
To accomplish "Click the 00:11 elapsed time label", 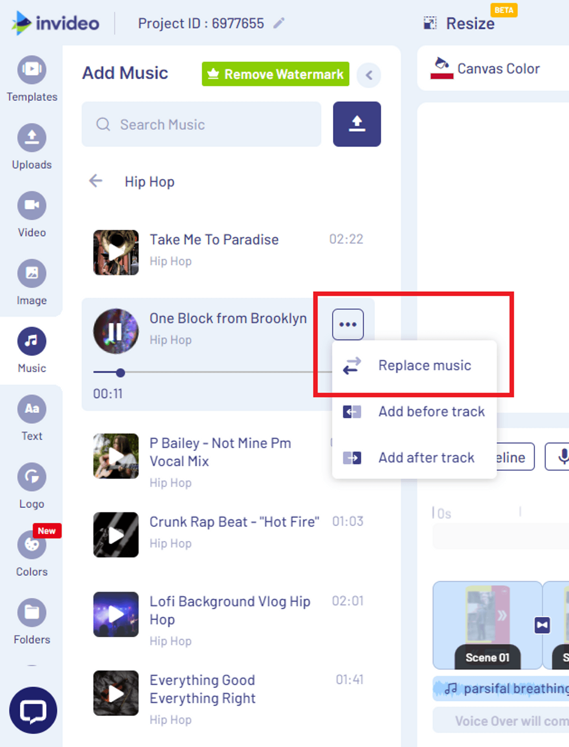I will [x=108, y=393].
